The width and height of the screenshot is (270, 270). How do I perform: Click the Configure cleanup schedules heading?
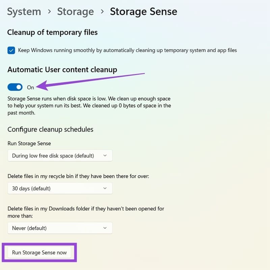point(50,129)
